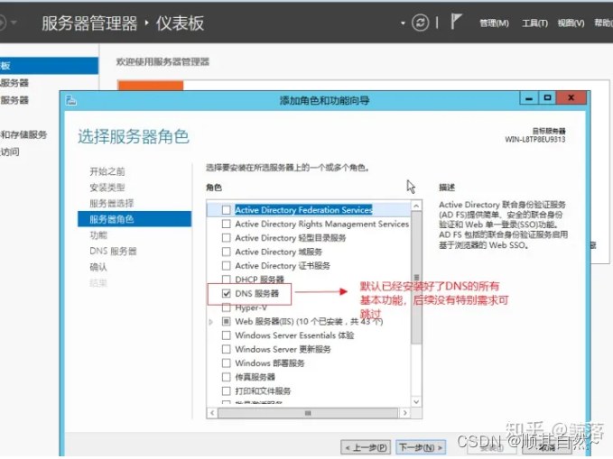The height and width of the screenshot is (459, 613).
Task: Check Active Directory Rights Management Services checkbox
Action: 226,224
